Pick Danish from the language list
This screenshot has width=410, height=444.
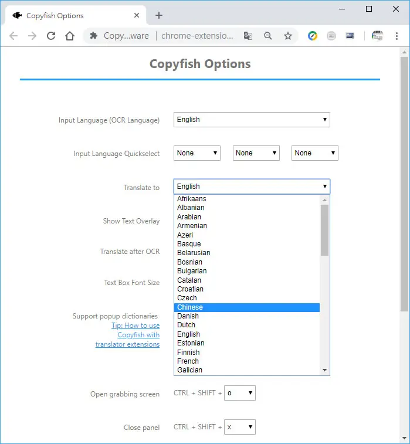click(x=247, y=316)
